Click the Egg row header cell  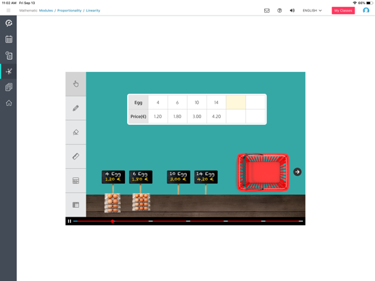tap(138, 102)
